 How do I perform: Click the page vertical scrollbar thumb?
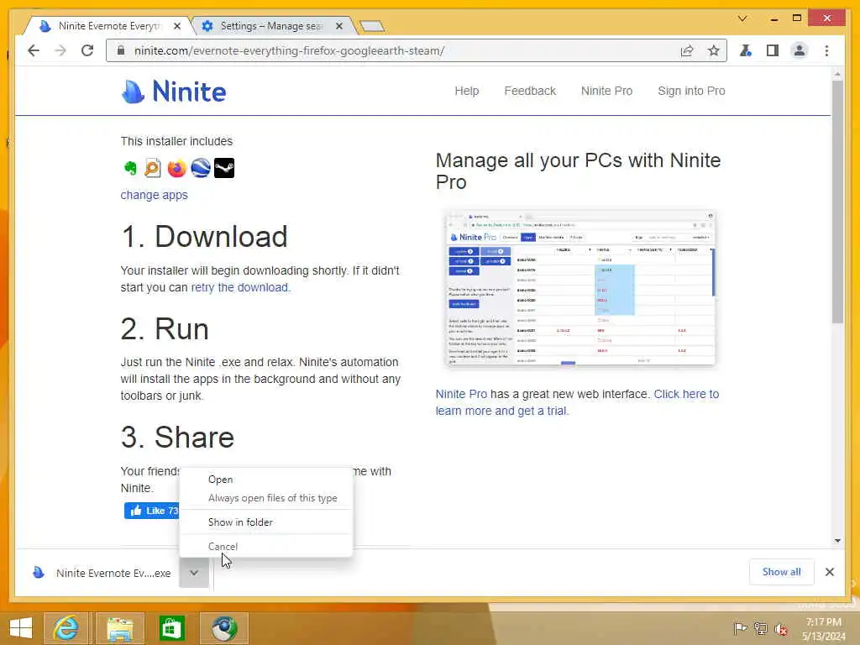tap(837, 202)
